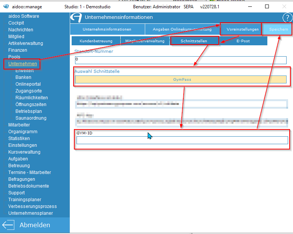Screen dimensions: 293x234
Task: Open Onlineportal under Unternehmen
Action: pyautogui.click(x=28, y=84)
